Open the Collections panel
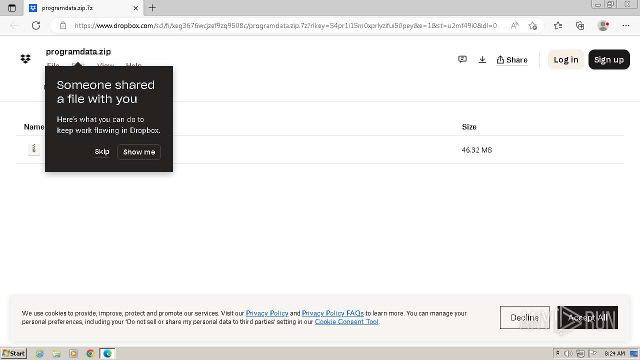Image resolution: width=640 pixels, height=360 pixels. [x=580, y=25]
